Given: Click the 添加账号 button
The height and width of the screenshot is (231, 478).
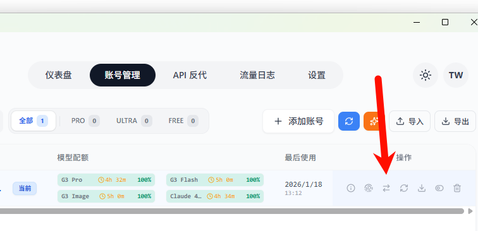Looking at the screenshot, I should (x=298, y=121).
